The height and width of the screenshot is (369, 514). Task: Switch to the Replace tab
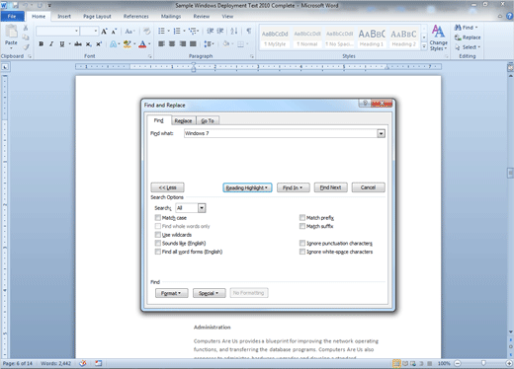coord(184,120)
